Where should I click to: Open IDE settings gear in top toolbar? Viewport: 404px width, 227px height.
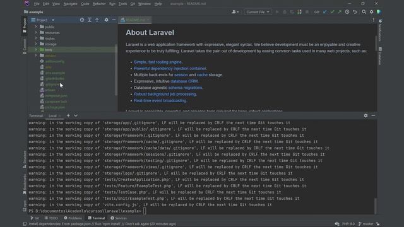(371, 12)
